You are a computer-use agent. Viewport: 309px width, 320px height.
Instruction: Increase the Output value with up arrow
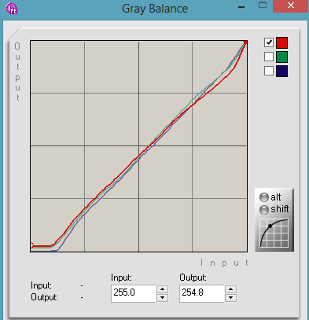pyautogui.click(x=231, y=289)
